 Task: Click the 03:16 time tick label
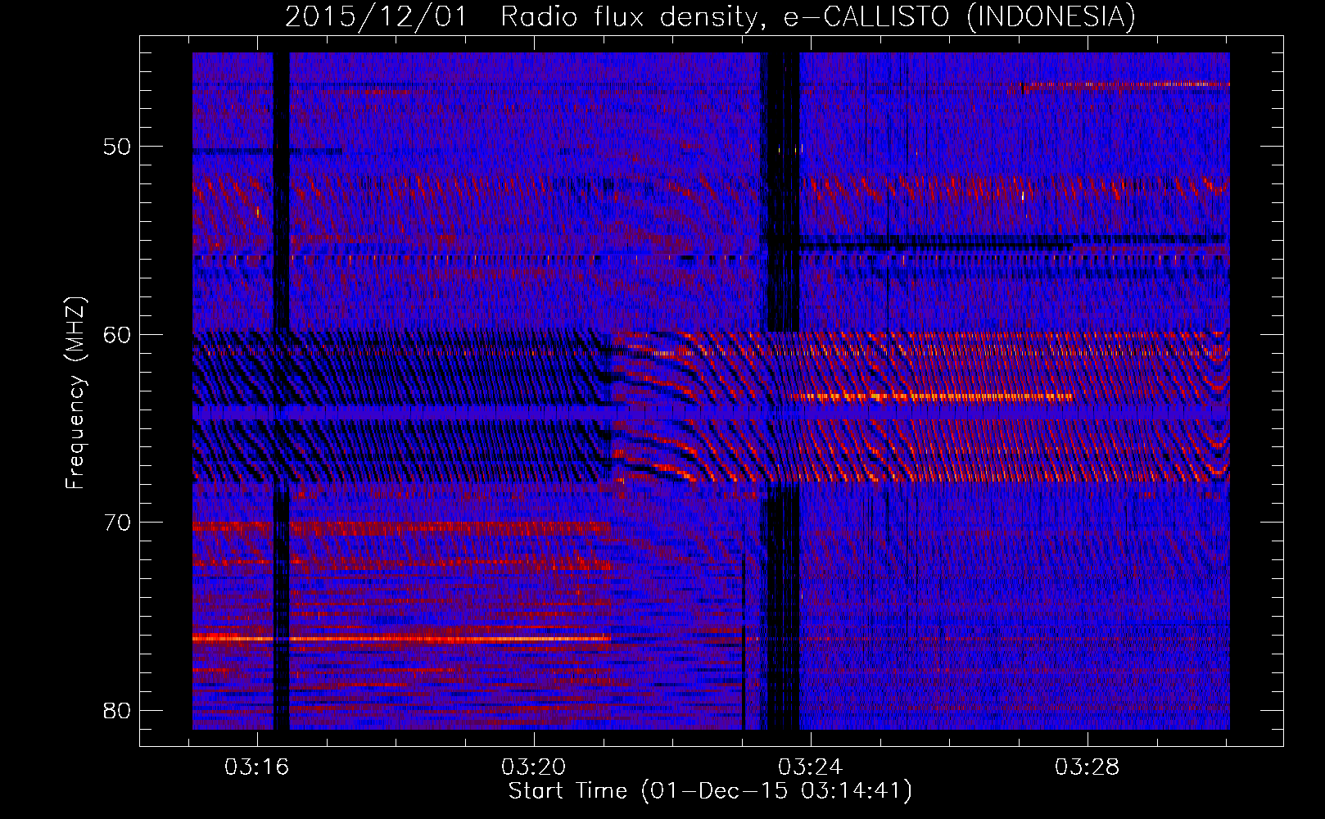[257, 767]
